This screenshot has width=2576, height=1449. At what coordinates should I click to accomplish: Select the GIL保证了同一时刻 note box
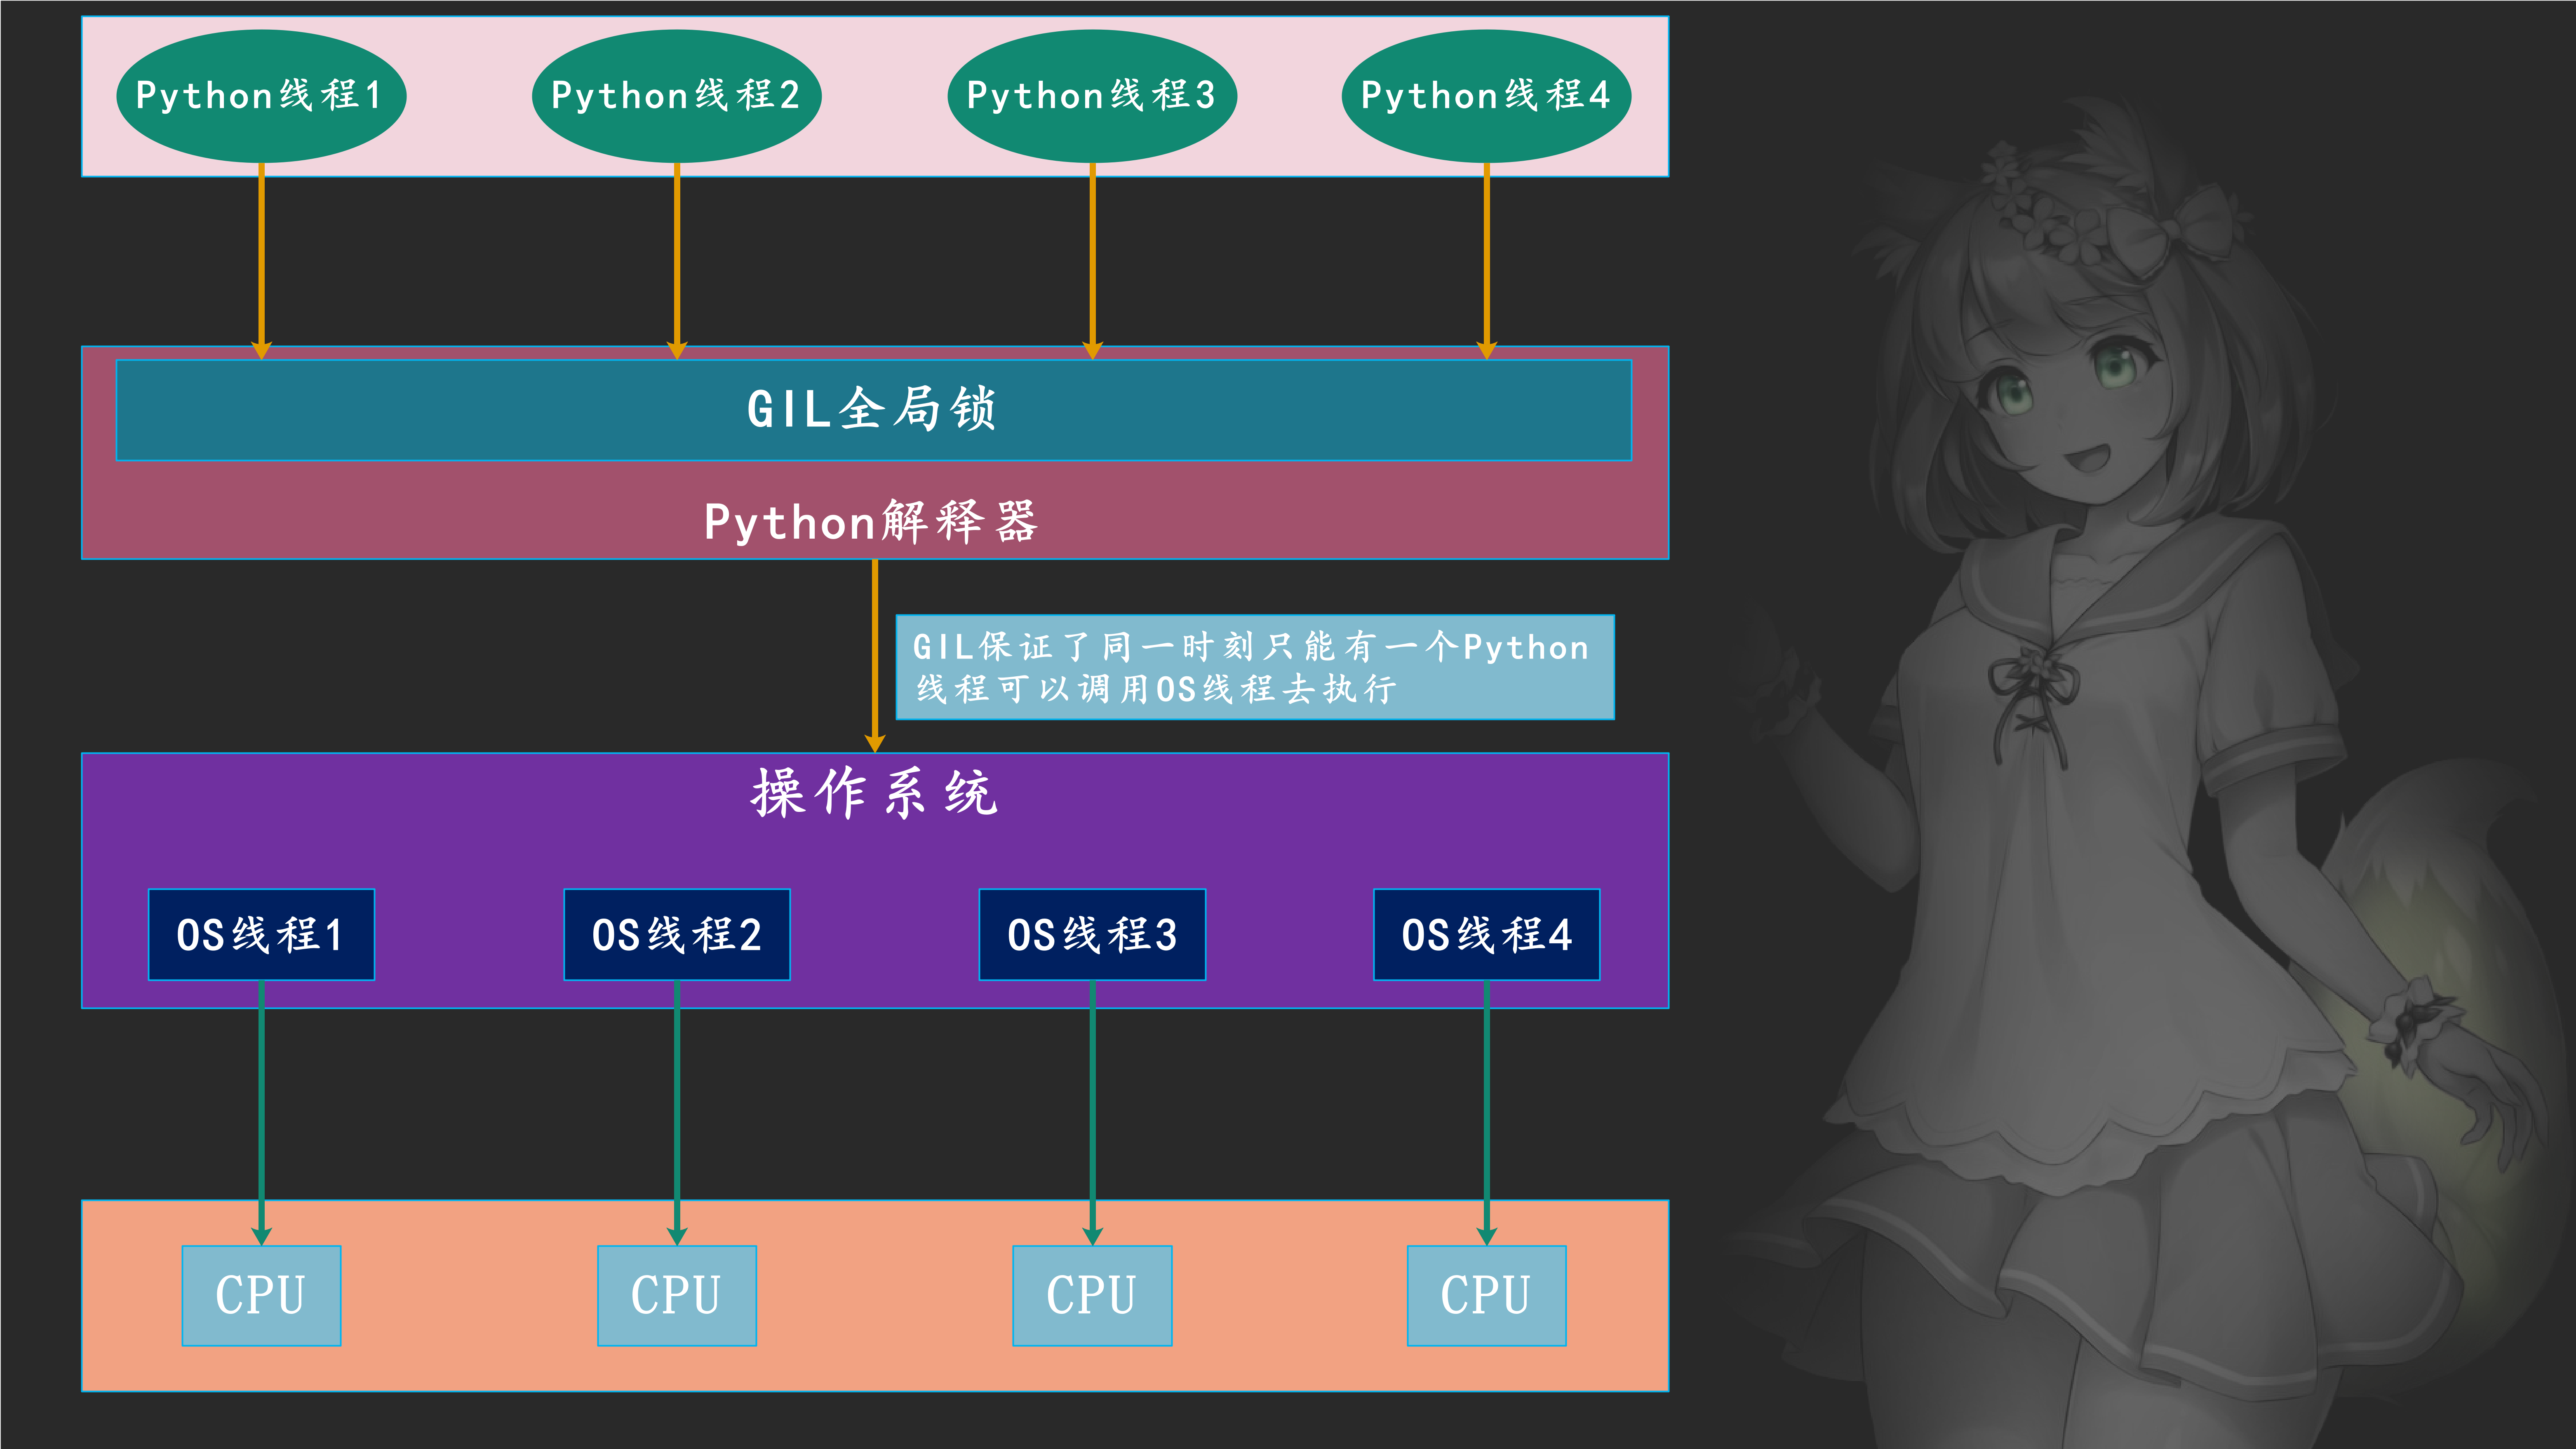(x=1255, y=668)
